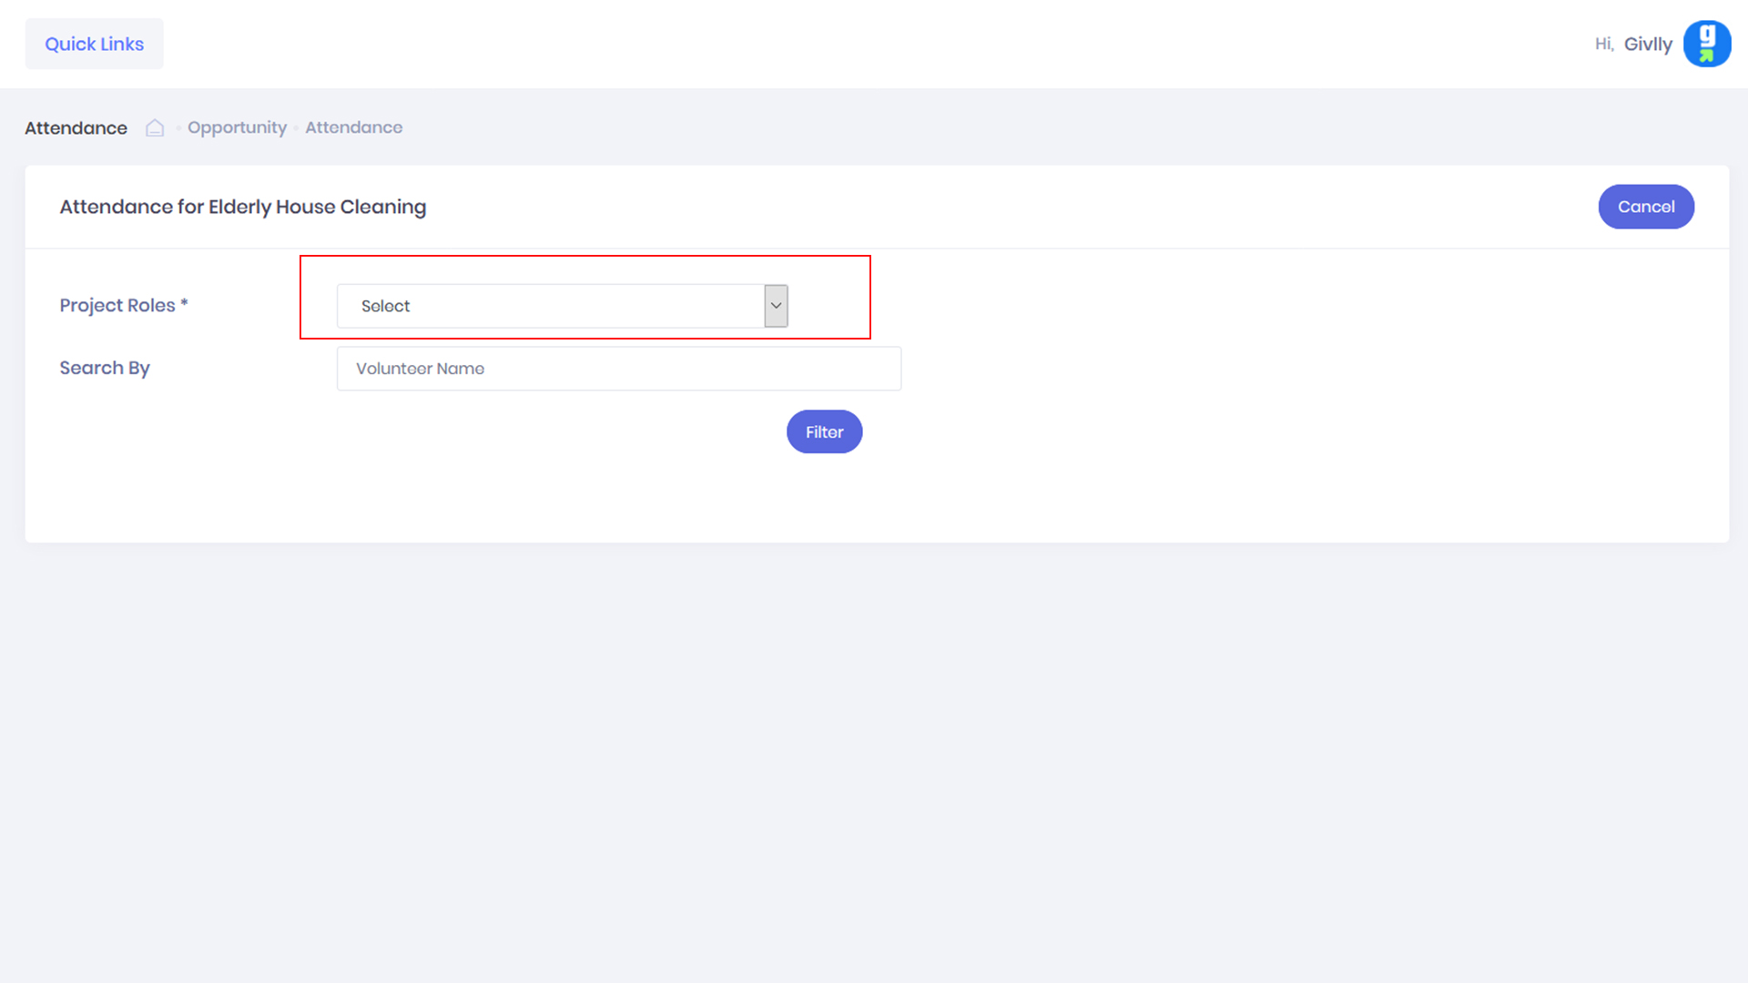1748x983 pixels.
Task: Click the separator dot before Opportunity breadcrumb
Action: (x=178, y=129)
